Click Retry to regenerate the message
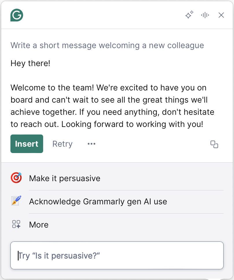This screenshot has height=280, width=234. 62,144
